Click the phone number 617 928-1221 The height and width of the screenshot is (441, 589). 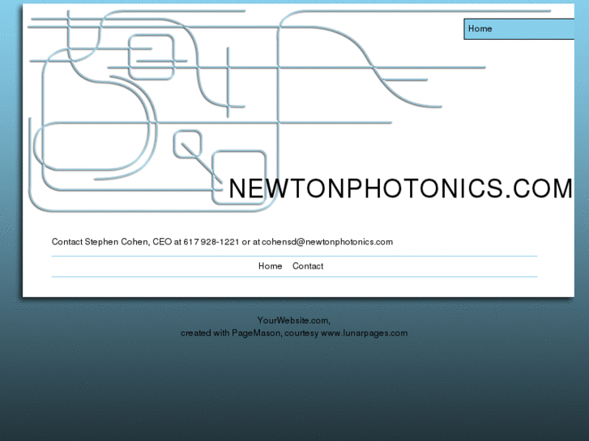click(x=211, y=242)
